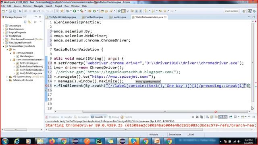This screenshot has width=258, height=145.
Task: Click the Last Edit Location icon
Action: (x=160, y=11)
